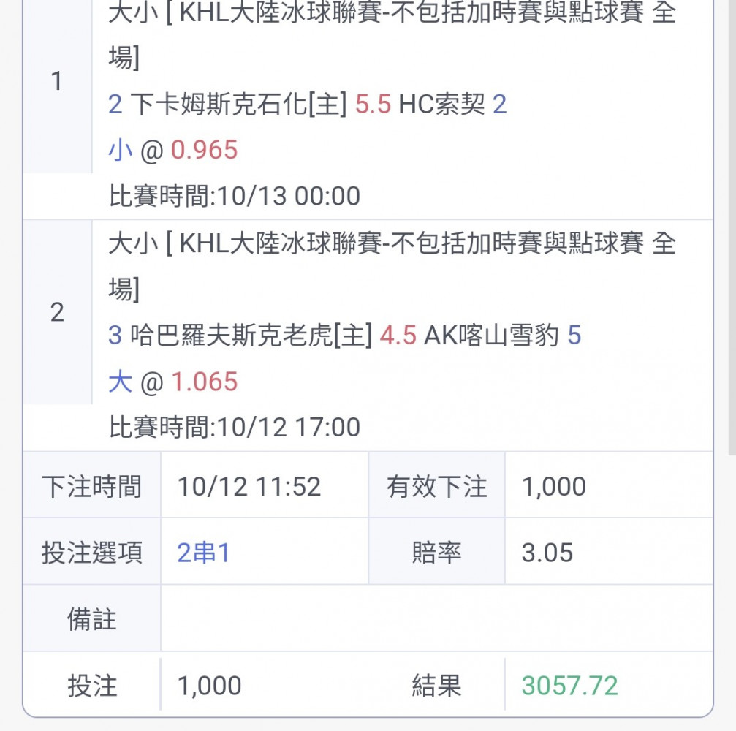Click the team name HC索契
736x731 pixels.
tap(441, 104)
